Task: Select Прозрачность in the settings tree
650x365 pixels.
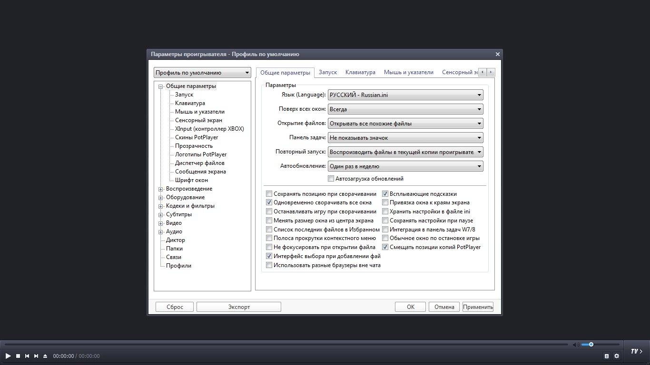Action: (x=194, y=146)
